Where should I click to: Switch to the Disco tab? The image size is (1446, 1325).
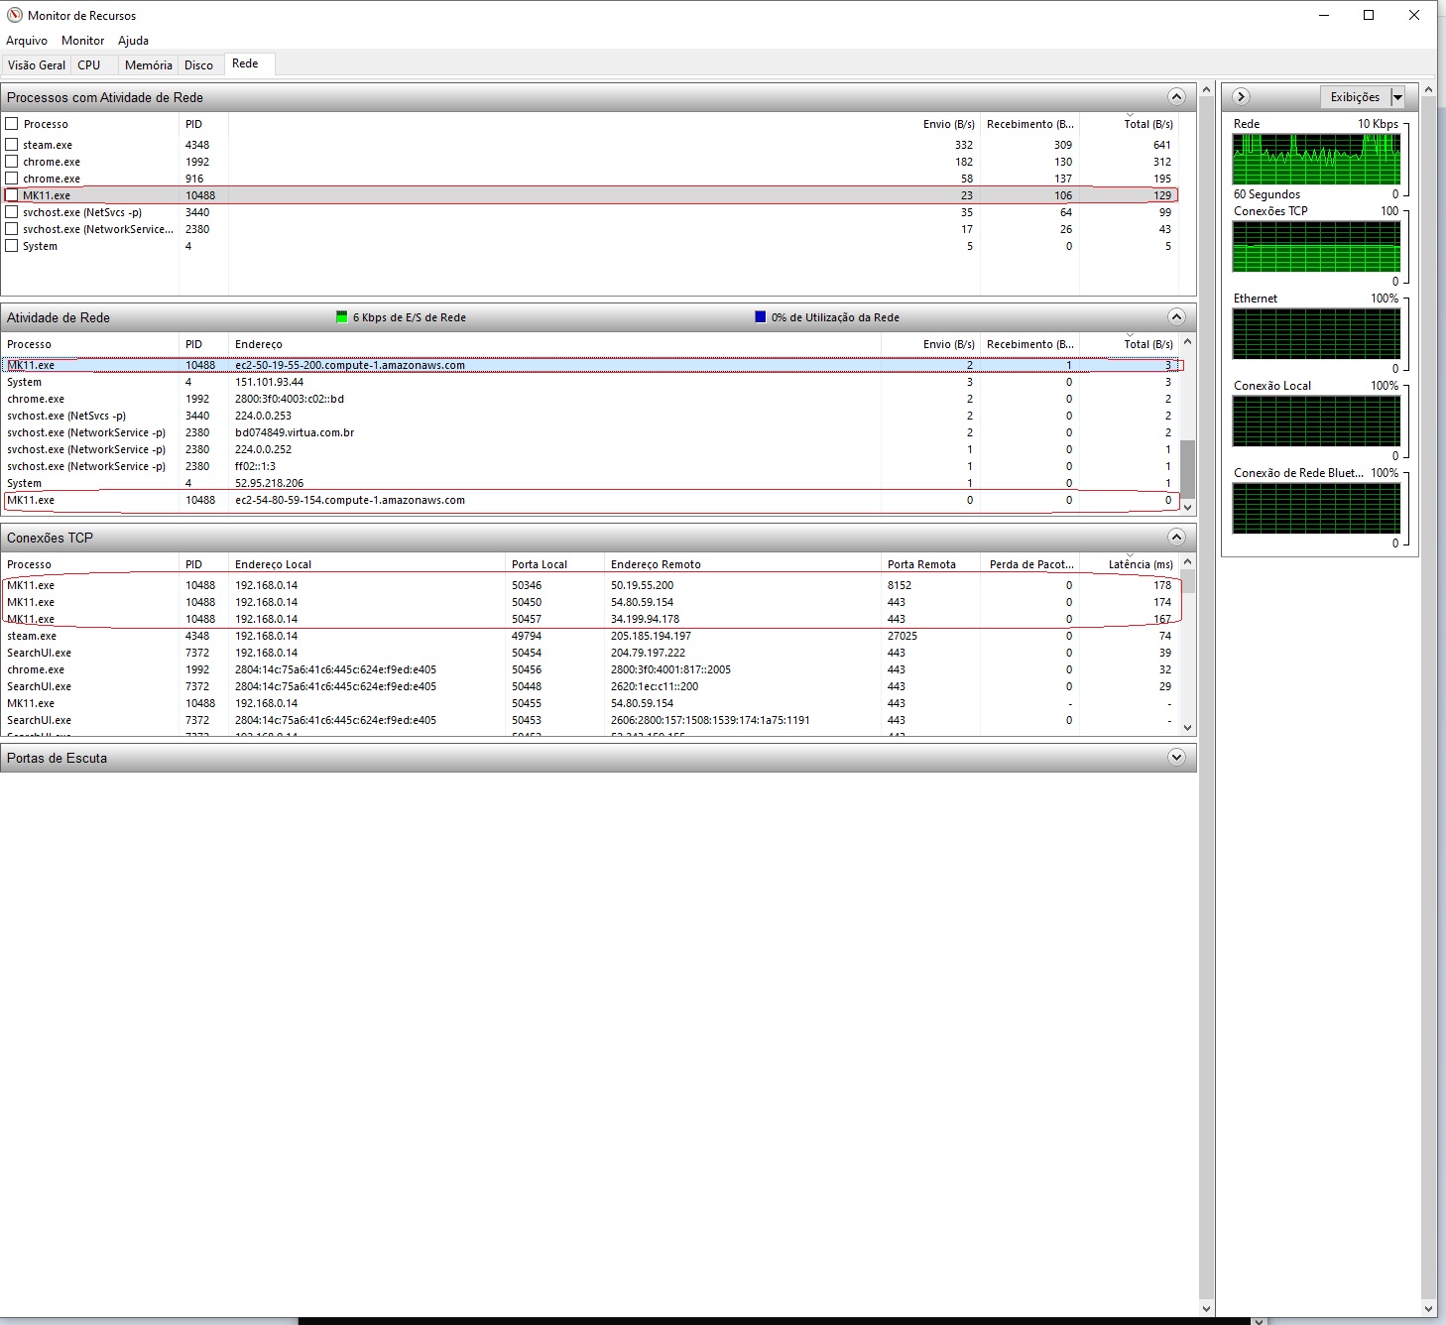tap(198, 65)
